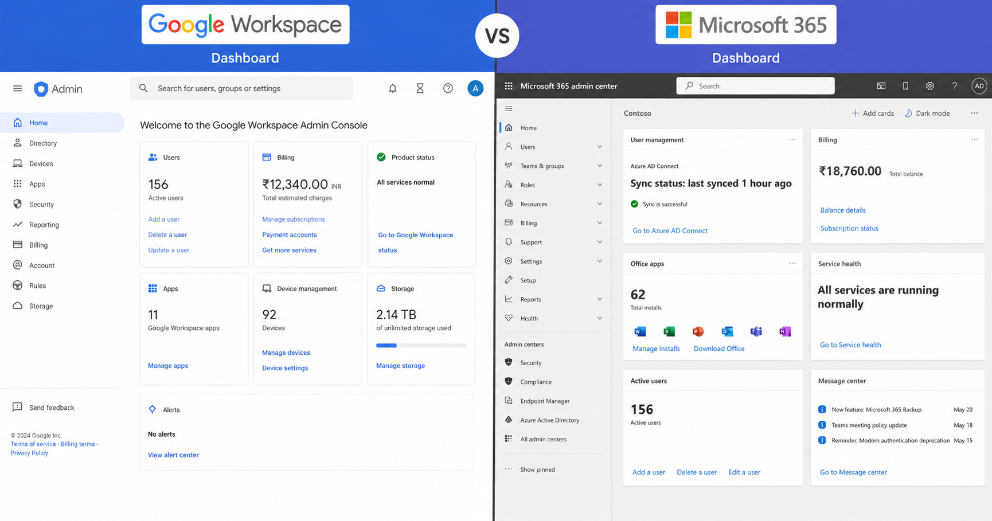992x521 pixels.
Task: Expand the Health section chevron
Action: [x=600, y=318]
